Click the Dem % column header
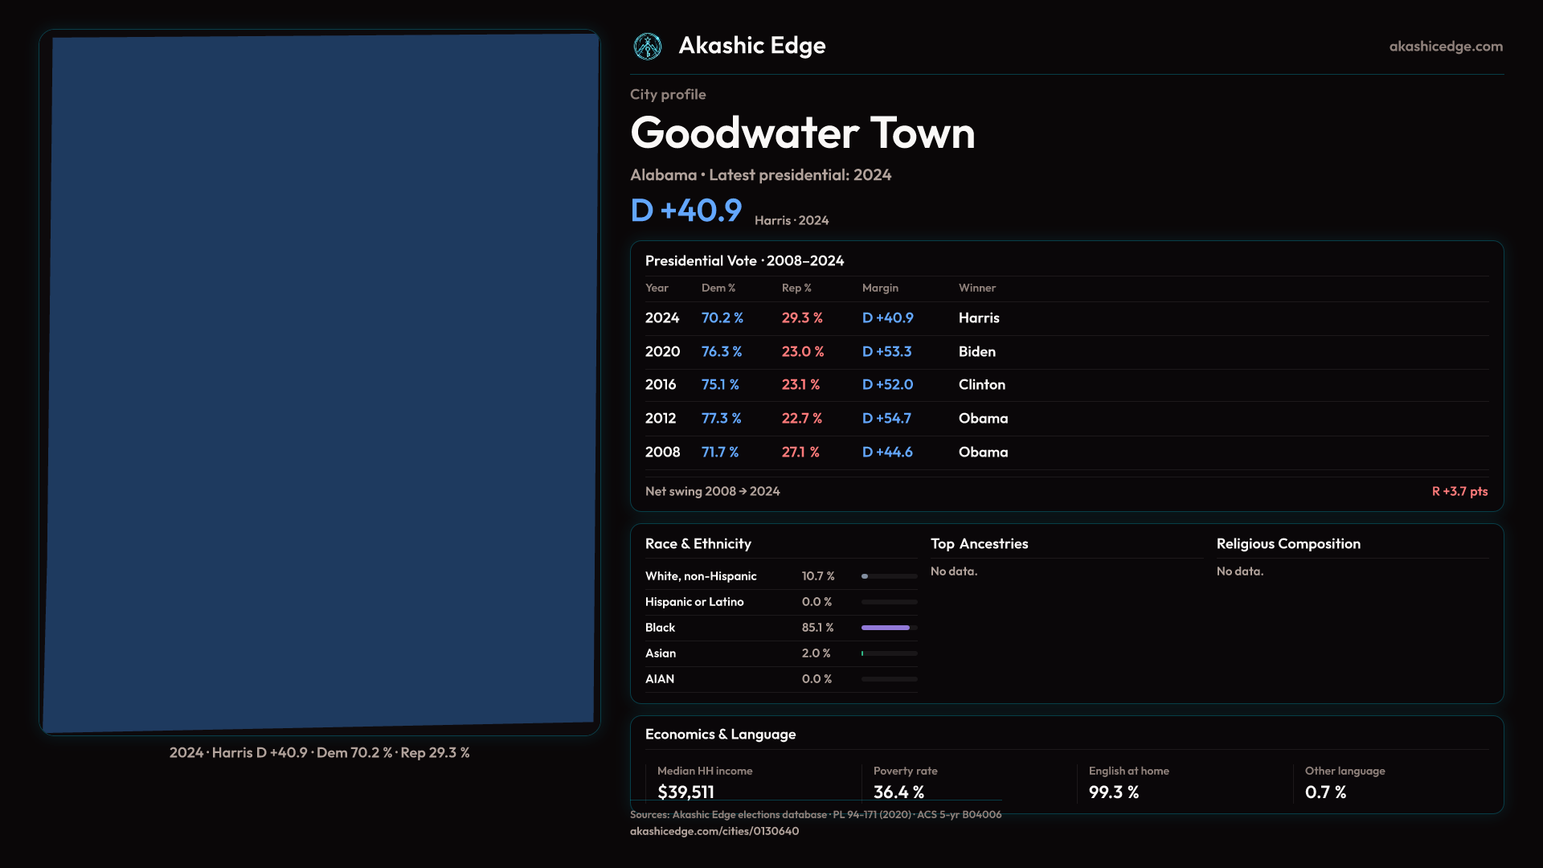The image size is (1543, 868). click(718, 288)
